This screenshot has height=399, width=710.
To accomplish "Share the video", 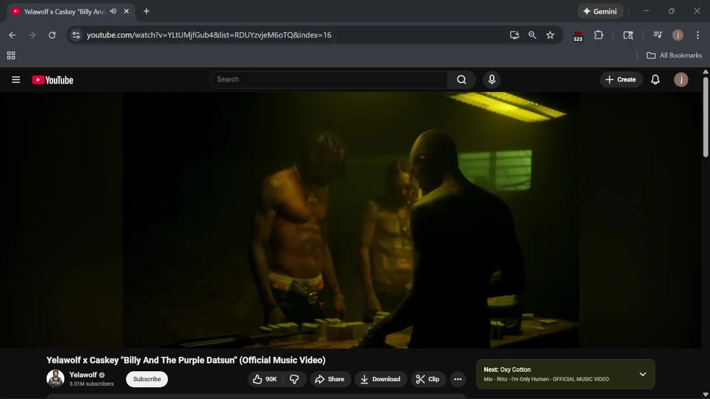I will [329, 379].
